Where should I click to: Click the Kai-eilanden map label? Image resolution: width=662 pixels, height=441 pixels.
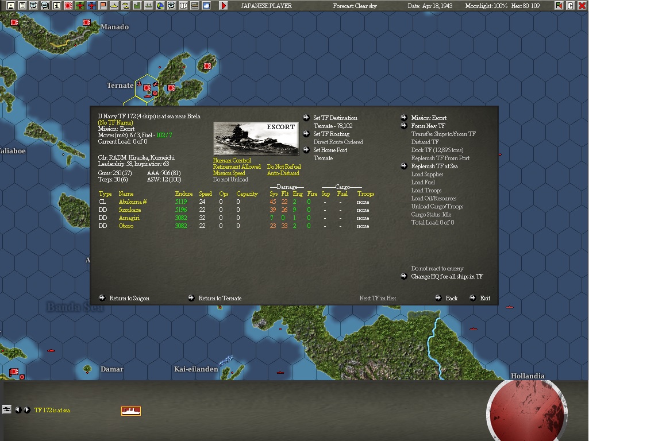point(196,369)
